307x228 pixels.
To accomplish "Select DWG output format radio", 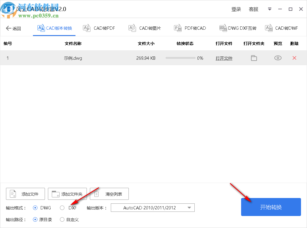I will tap(36, 208).
